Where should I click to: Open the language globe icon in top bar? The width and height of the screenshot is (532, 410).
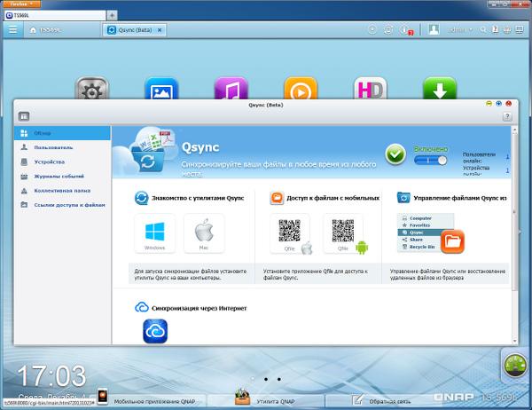click(507, 30)
